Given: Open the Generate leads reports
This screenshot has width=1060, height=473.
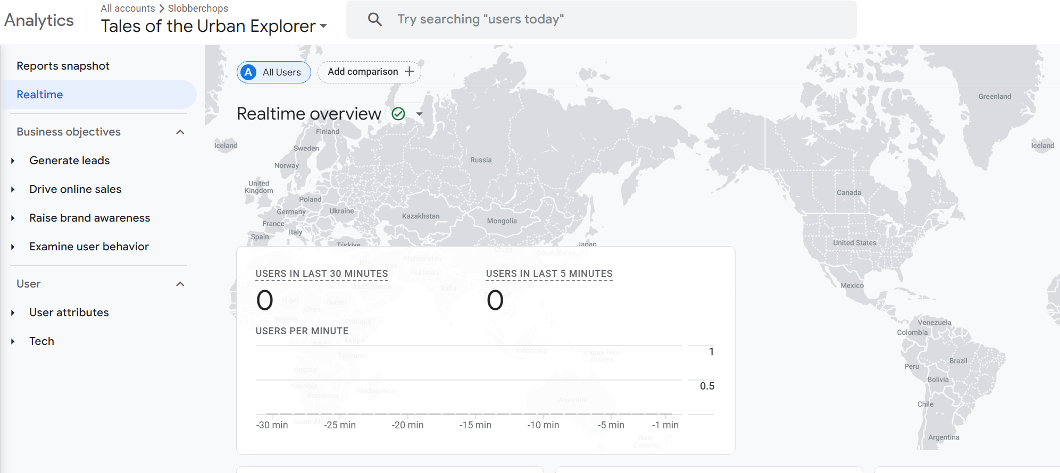Looking at the screenshot, I should click(x=70, y=161).
